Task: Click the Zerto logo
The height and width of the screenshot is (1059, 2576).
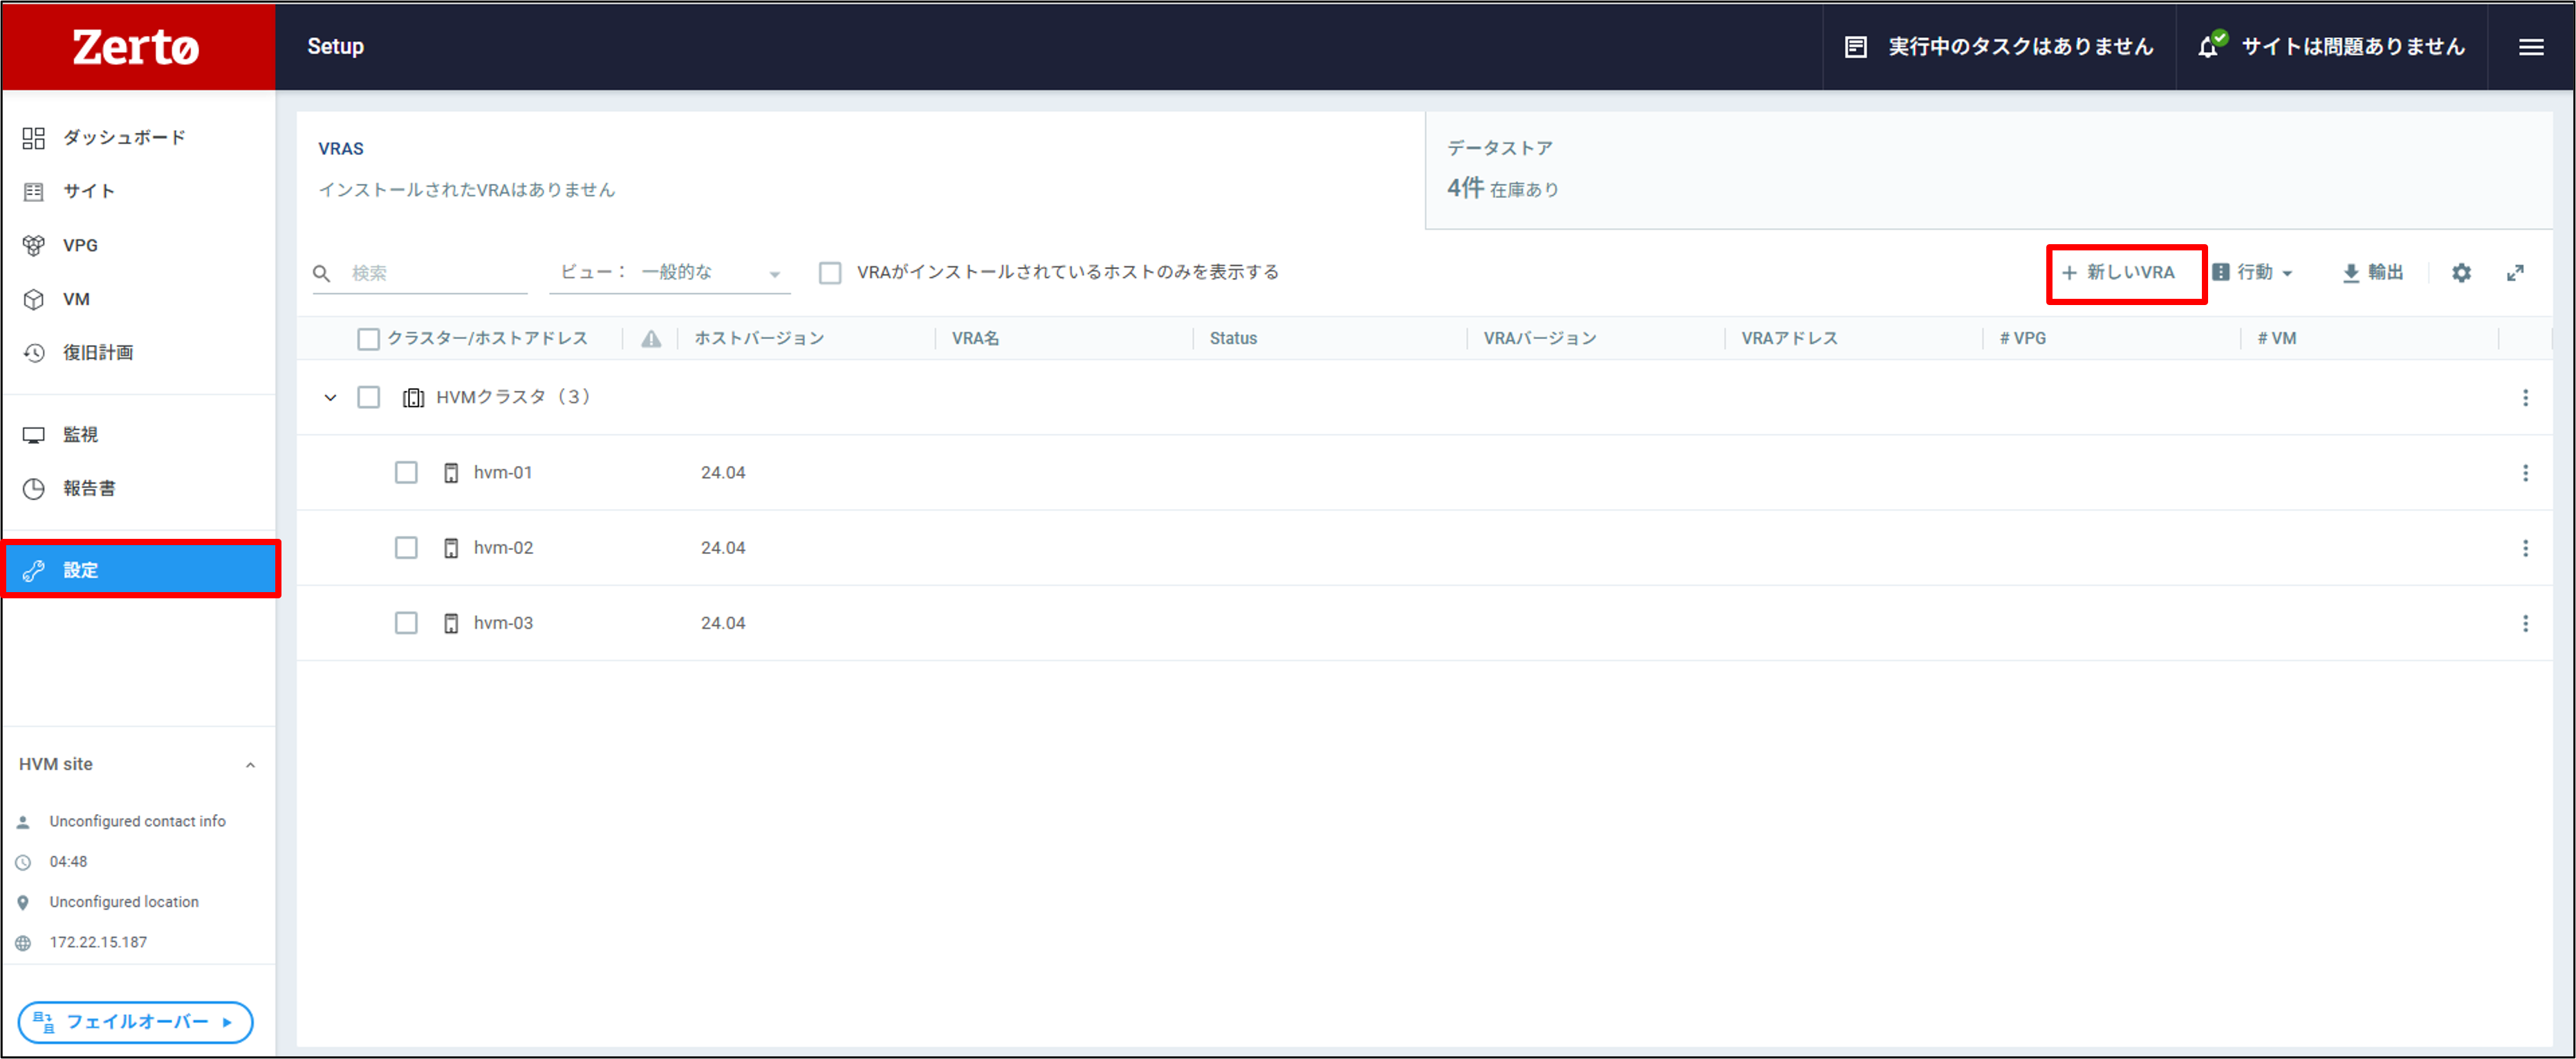Action: coord(136,47)
